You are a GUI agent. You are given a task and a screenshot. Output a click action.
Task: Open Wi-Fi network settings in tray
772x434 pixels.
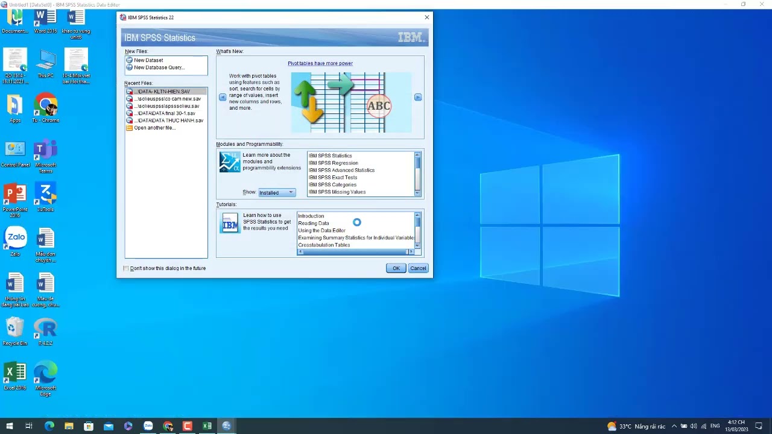704,426
